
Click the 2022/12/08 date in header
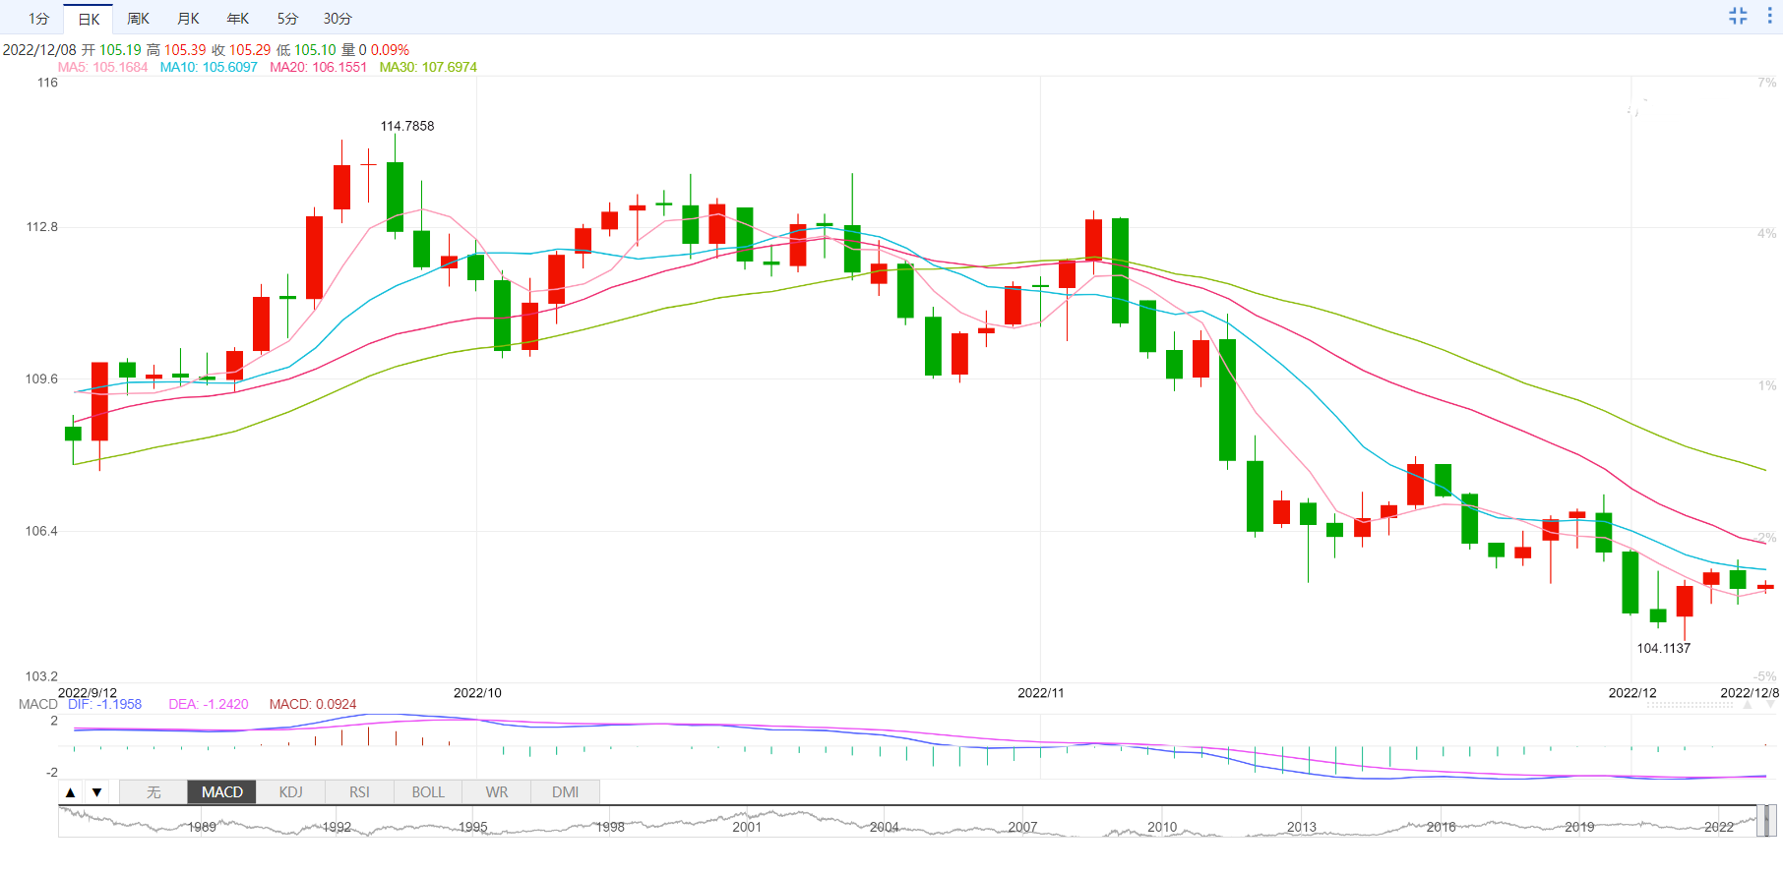pos(39,49)
